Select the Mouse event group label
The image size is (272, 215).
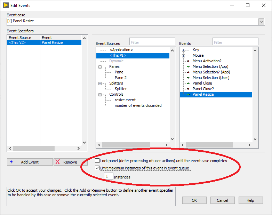198,55
